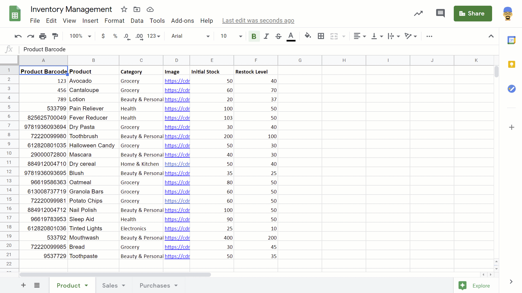Click the Data menu item
Image resolution: width=522 pixels, height=293 pixels.
[137, 20]
